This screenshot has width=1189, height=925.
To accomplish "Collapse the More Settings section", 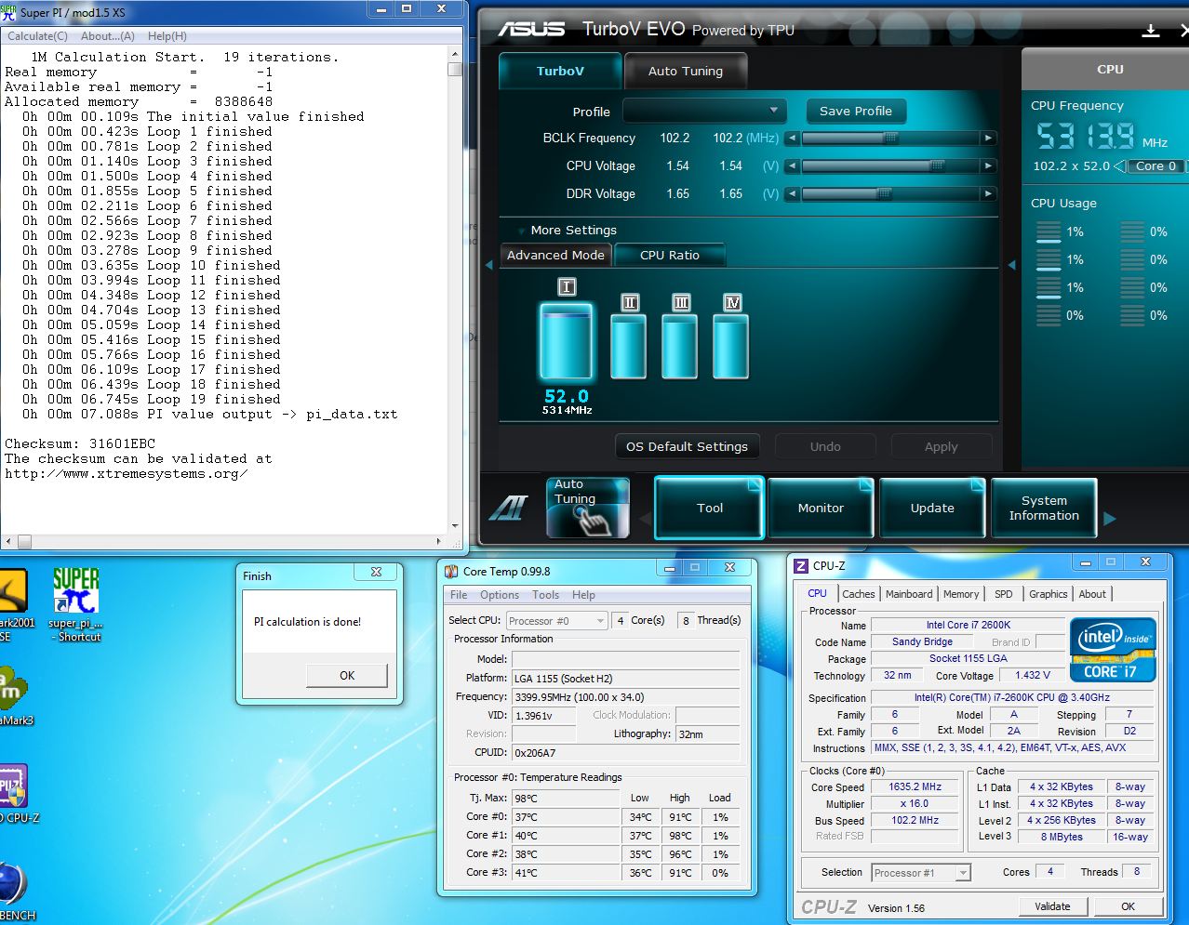I will click(x=519, y=231).
